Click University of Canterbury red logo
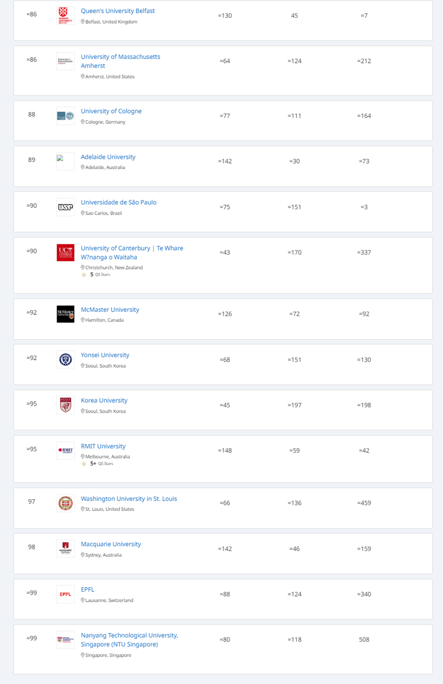 click(65, 252)
